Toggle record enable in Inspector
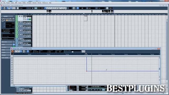Screen dimensions: 169x95 (3, 21)
